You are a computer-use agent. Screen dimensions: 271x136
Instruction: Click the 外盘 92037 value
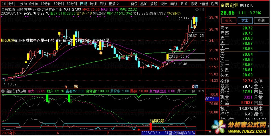point(247,103)
